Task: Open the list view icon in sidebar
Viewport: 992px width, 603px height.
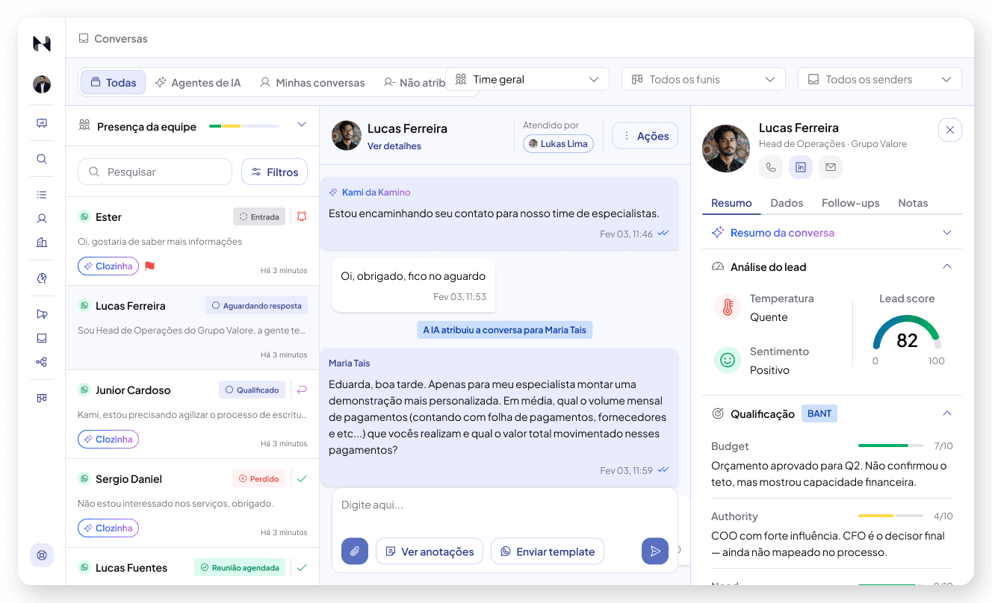Action: coord(42,195)
